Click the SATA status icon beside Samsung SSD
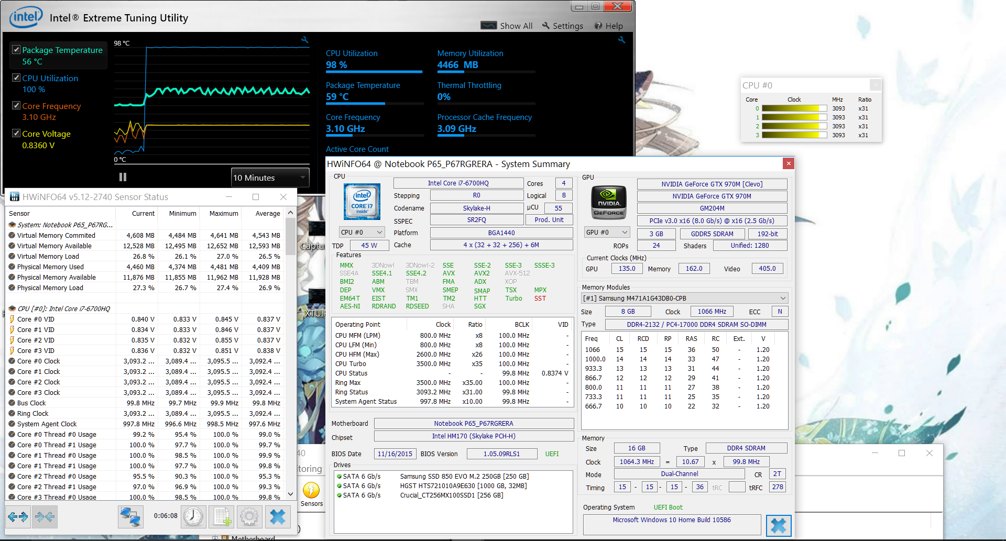This screenshot has width=1006, height=541. pos(339,477)
